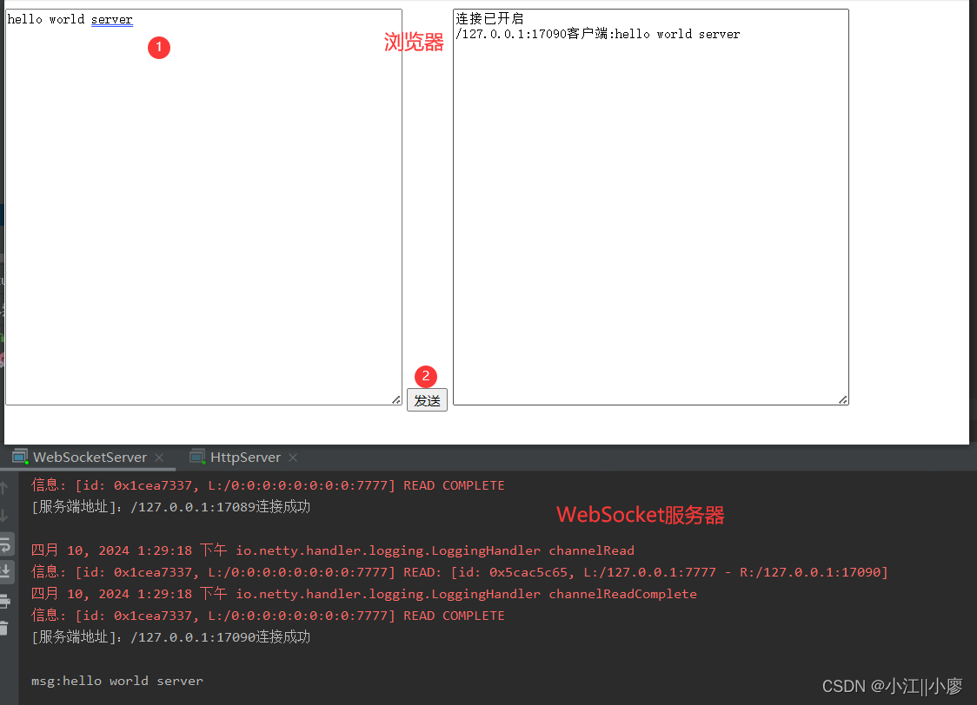Close the HttpServer tab

(x=293, y=458)
